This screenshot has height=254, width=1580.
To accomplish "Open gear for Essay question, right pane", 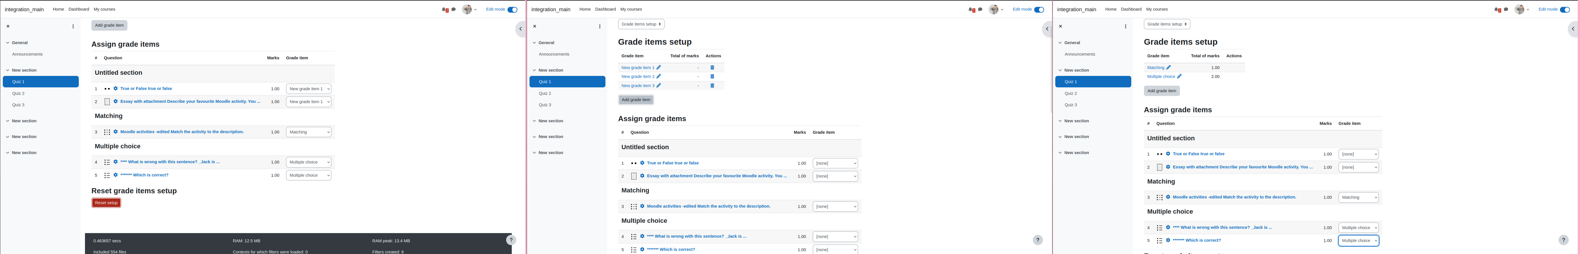I will pos(1168,167).
